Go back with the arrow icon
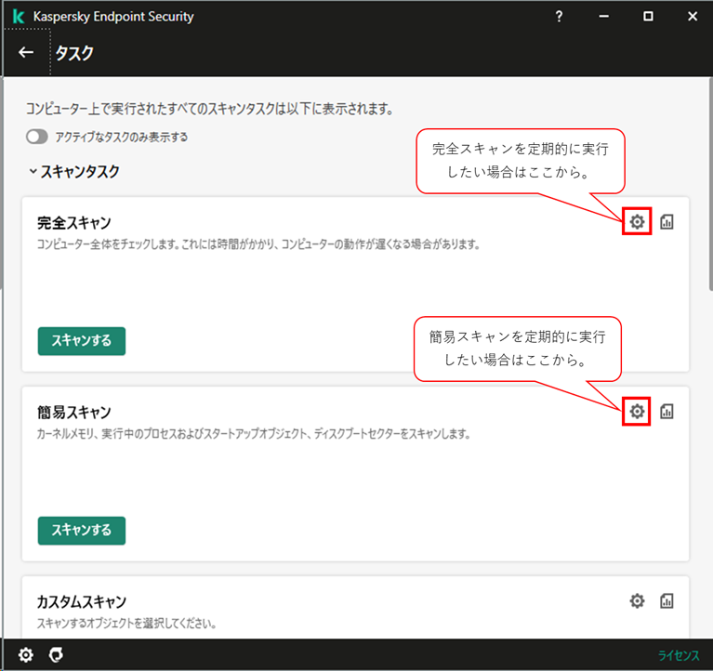The height and width of the screenshot is (671, 713). pos(26,53)
